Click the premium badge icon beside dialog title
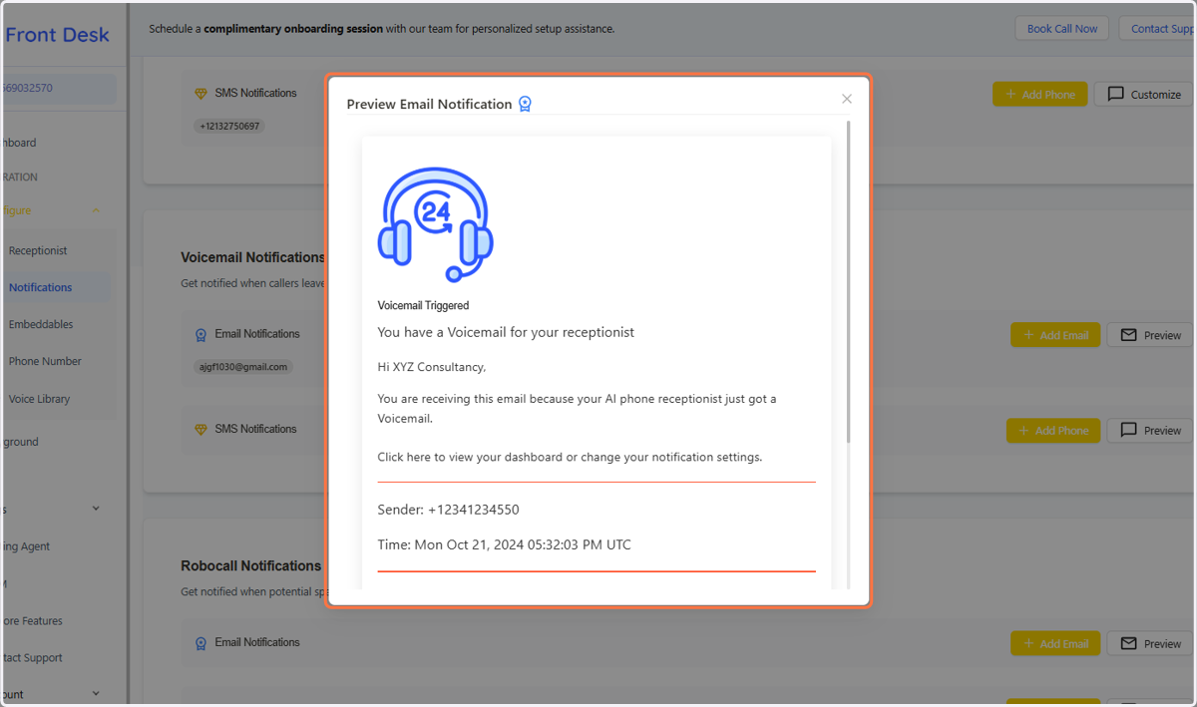 click(x=525, y=104)
